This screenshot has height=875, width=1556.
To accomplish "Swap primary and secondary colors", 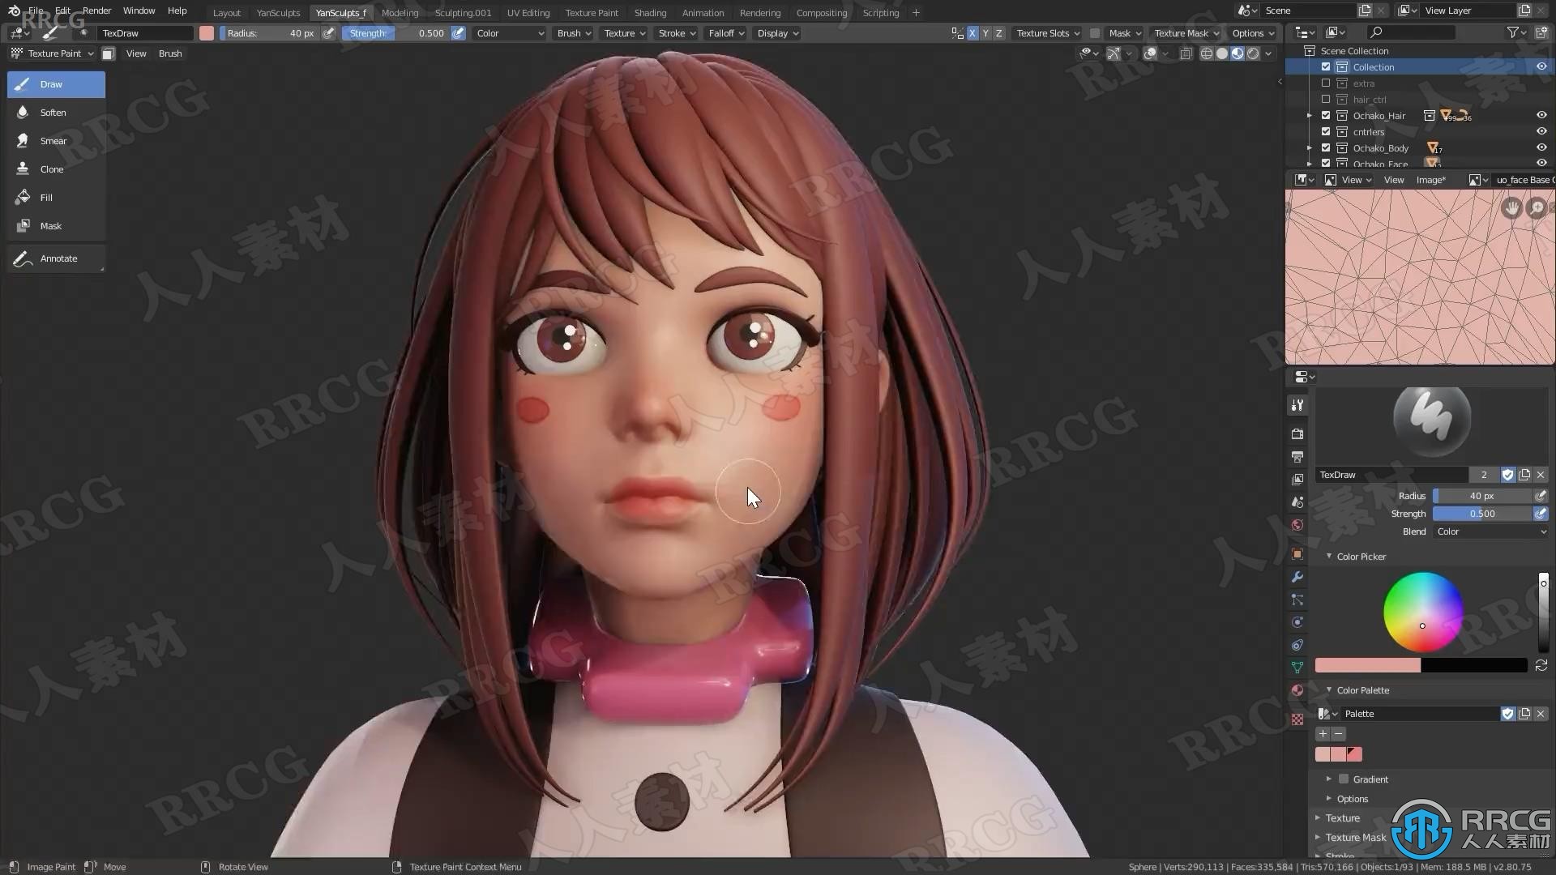I will pyautogui.click(x=1541, y=665).
